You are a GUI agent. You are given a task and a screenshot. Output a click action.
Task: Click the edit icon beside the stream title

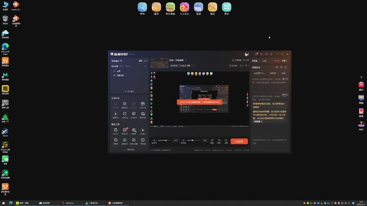tap(186, 60)
